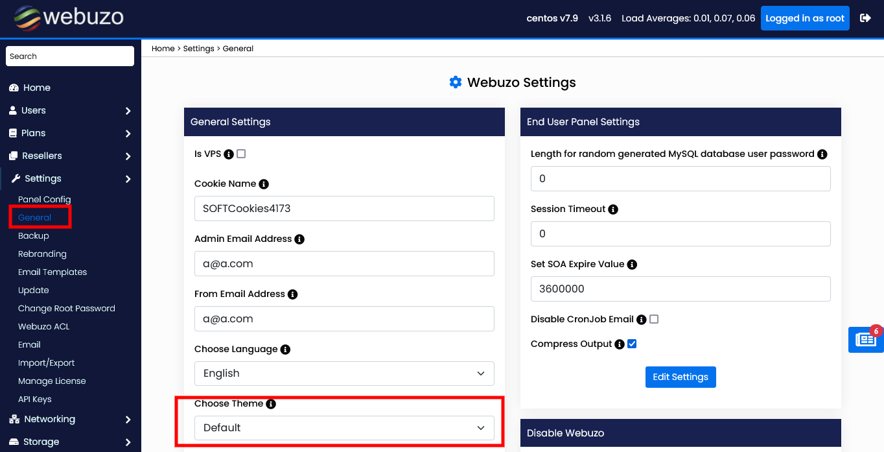
Task: Click the logout icon in top header
Action: pos(865,18)
